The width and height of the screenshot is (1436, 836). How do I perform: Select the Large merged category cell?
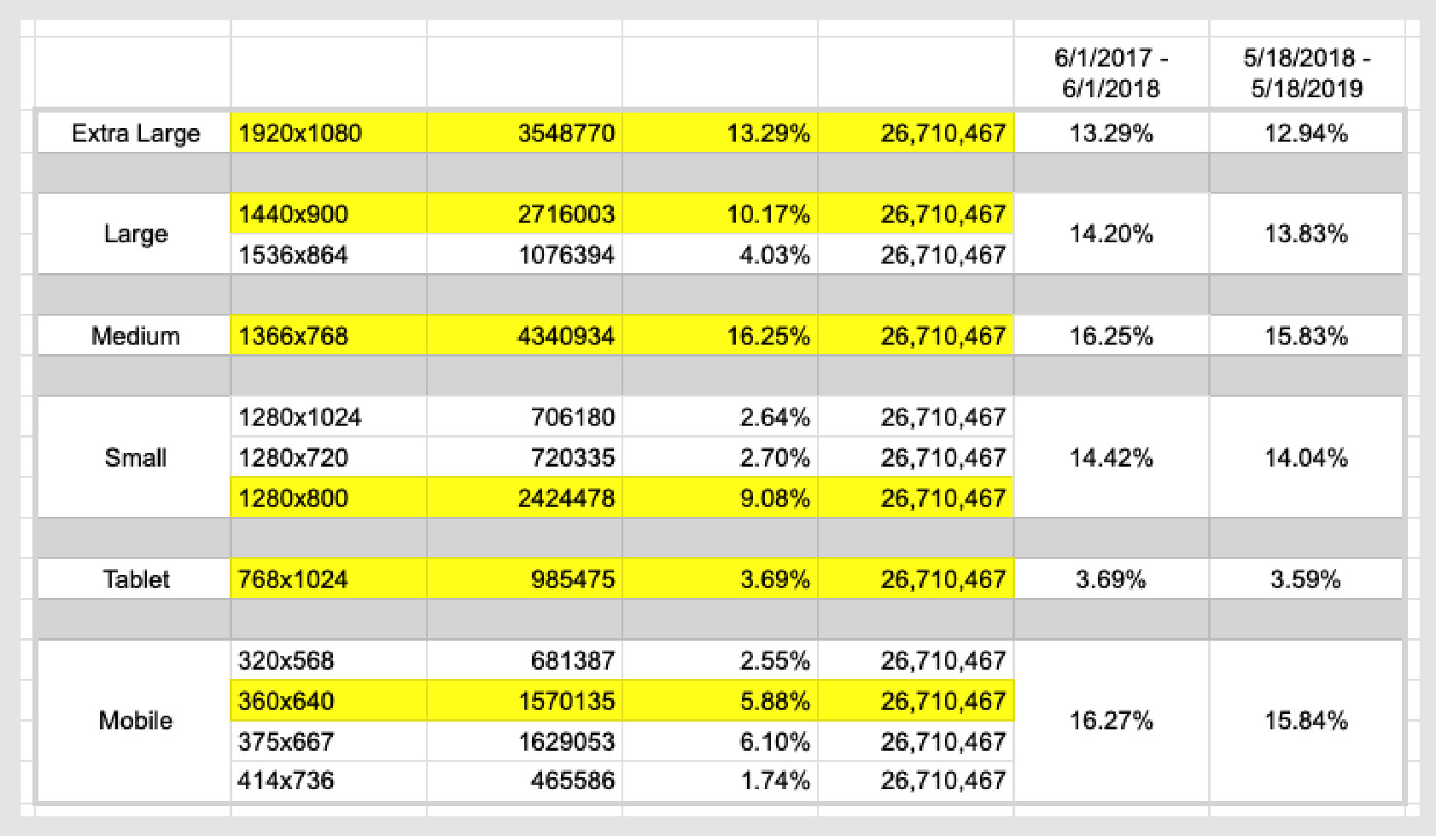click(135, 234)
